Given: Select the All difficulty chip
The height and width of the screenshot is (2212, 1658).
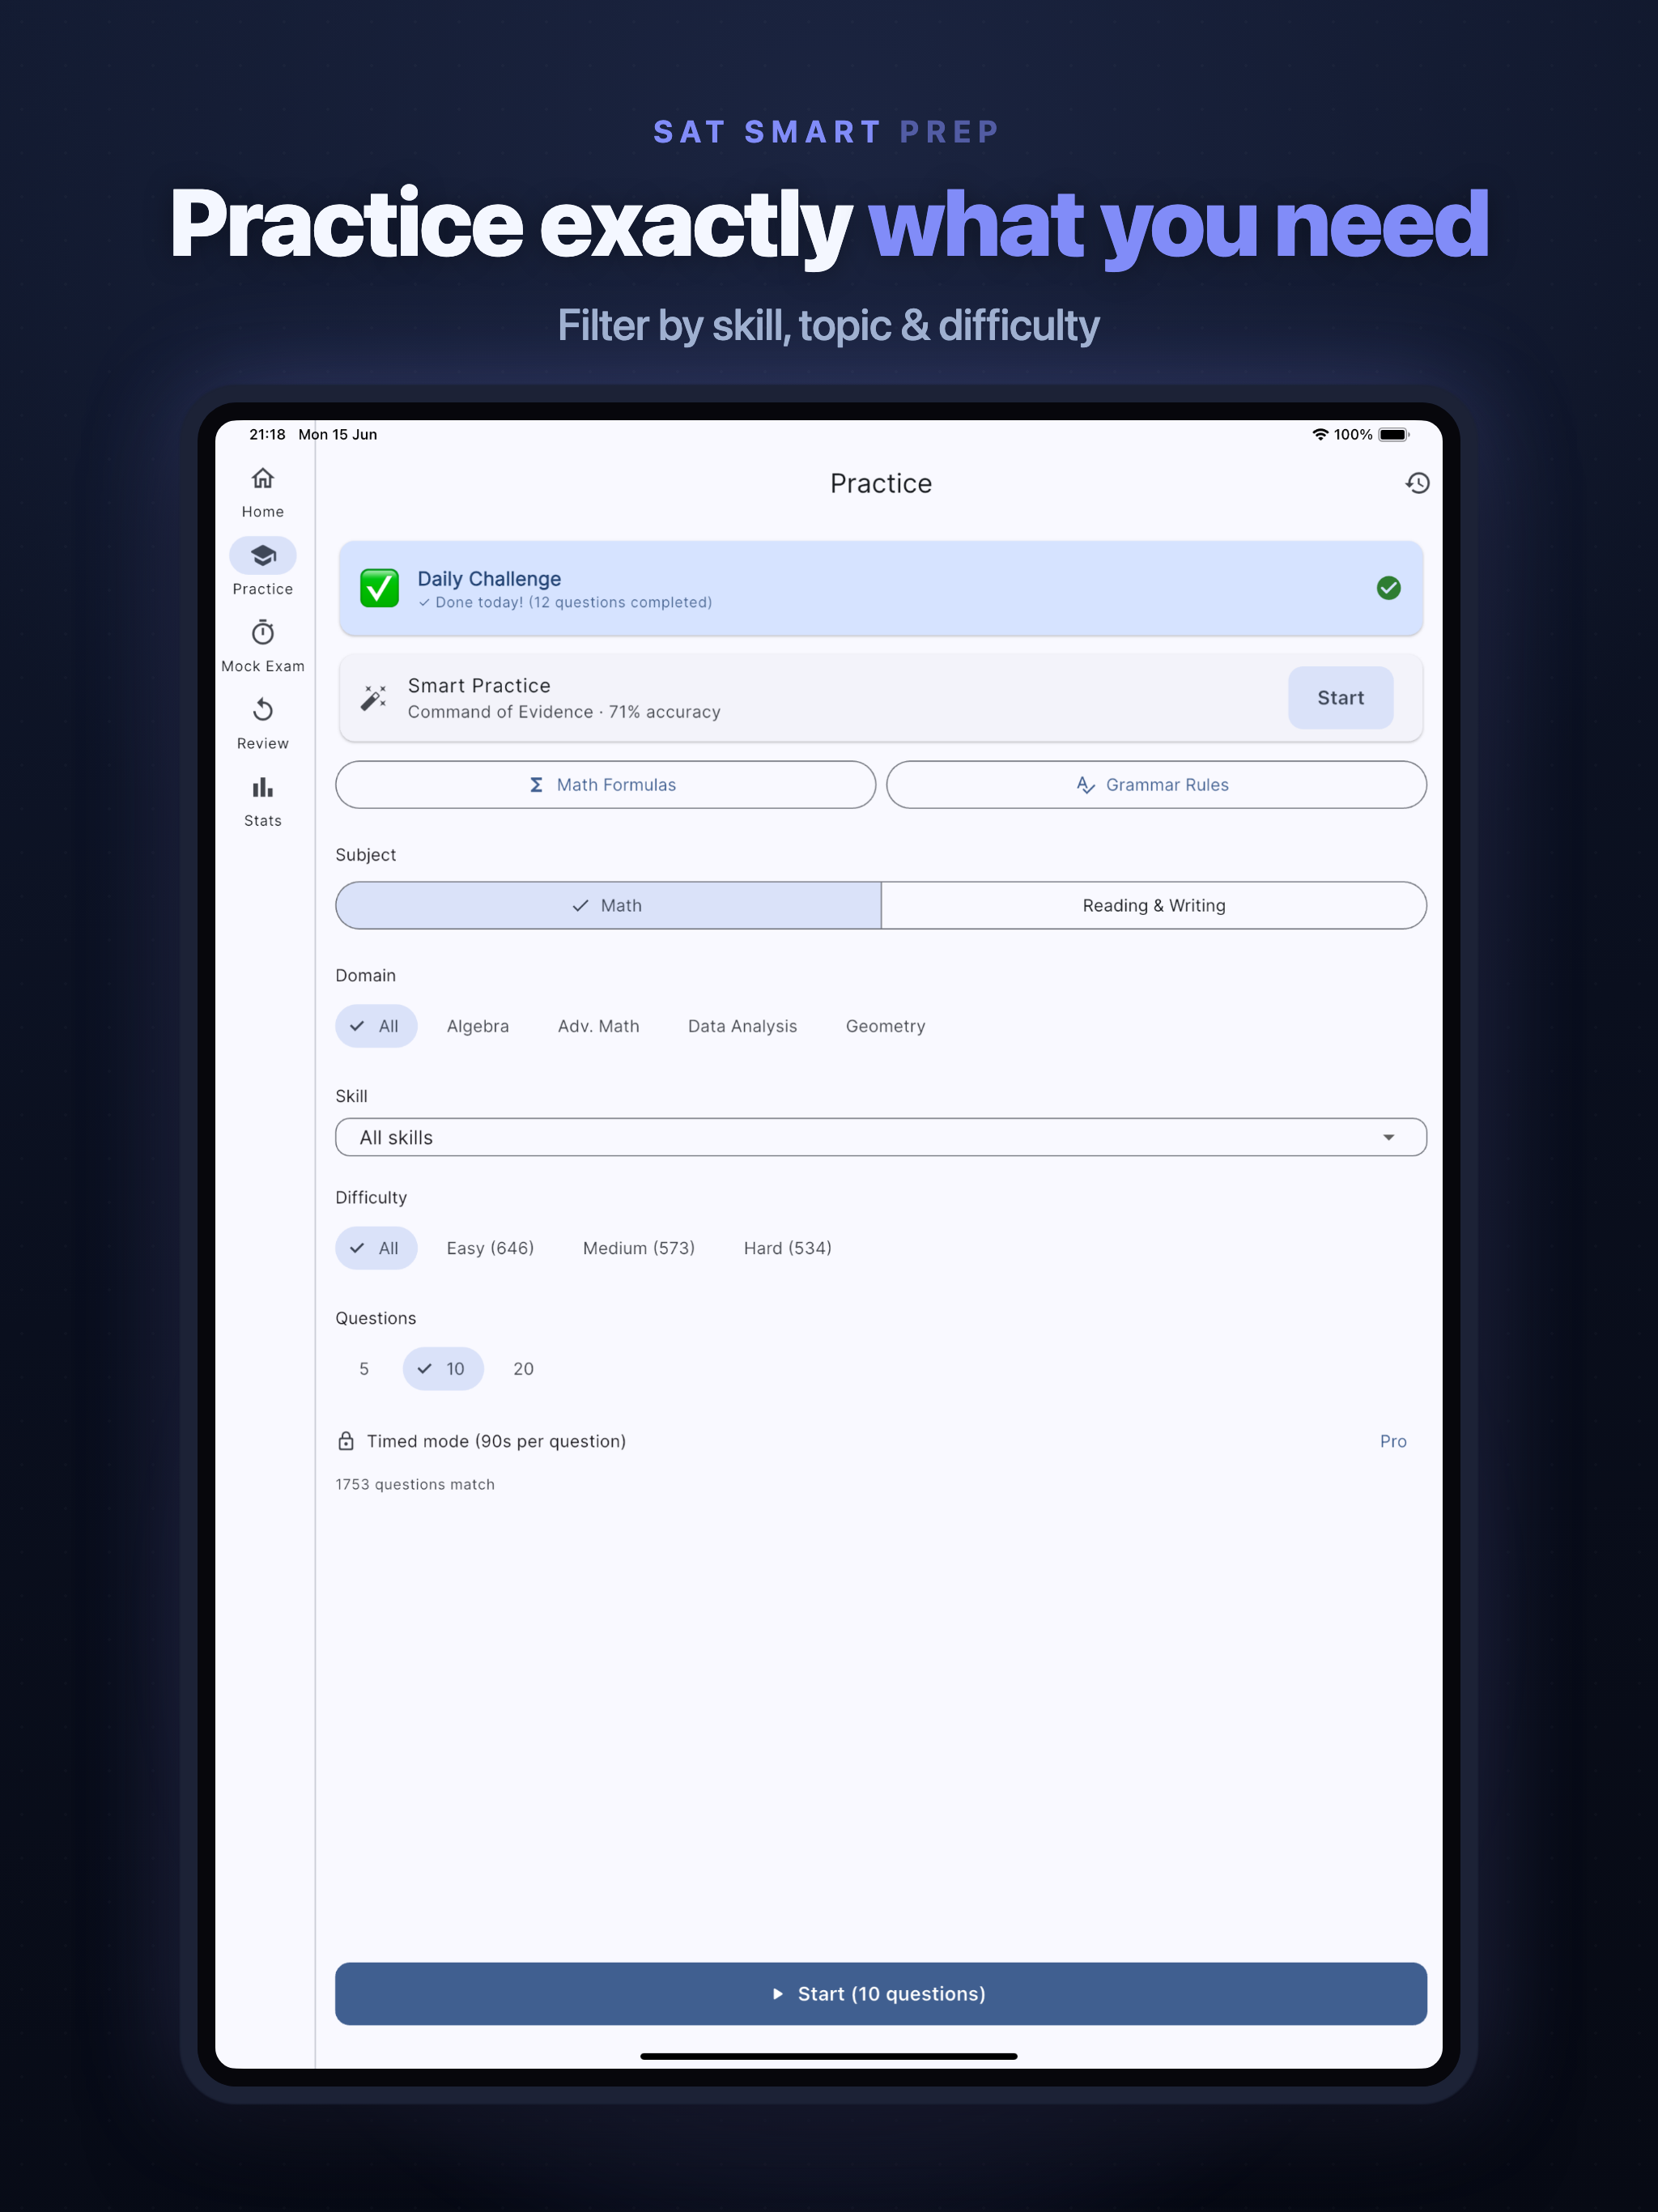Looking at the screenshot, I should pyautogui.click(x=376, y=1248).
